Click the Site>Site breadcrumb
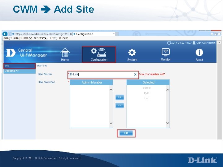Viewport: 223px width, 167px height. coord(42,66)
